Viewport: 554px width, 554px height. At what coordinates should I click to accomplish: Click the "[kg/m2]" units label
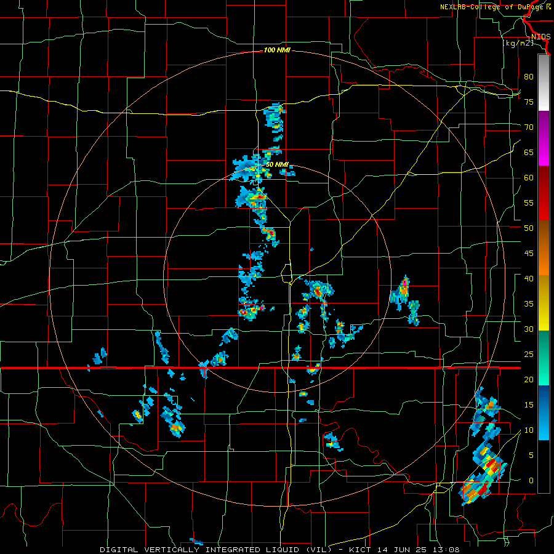point(518,43)
